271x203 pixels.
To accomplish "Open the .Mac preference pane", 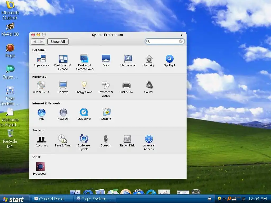I will (42, 114).
